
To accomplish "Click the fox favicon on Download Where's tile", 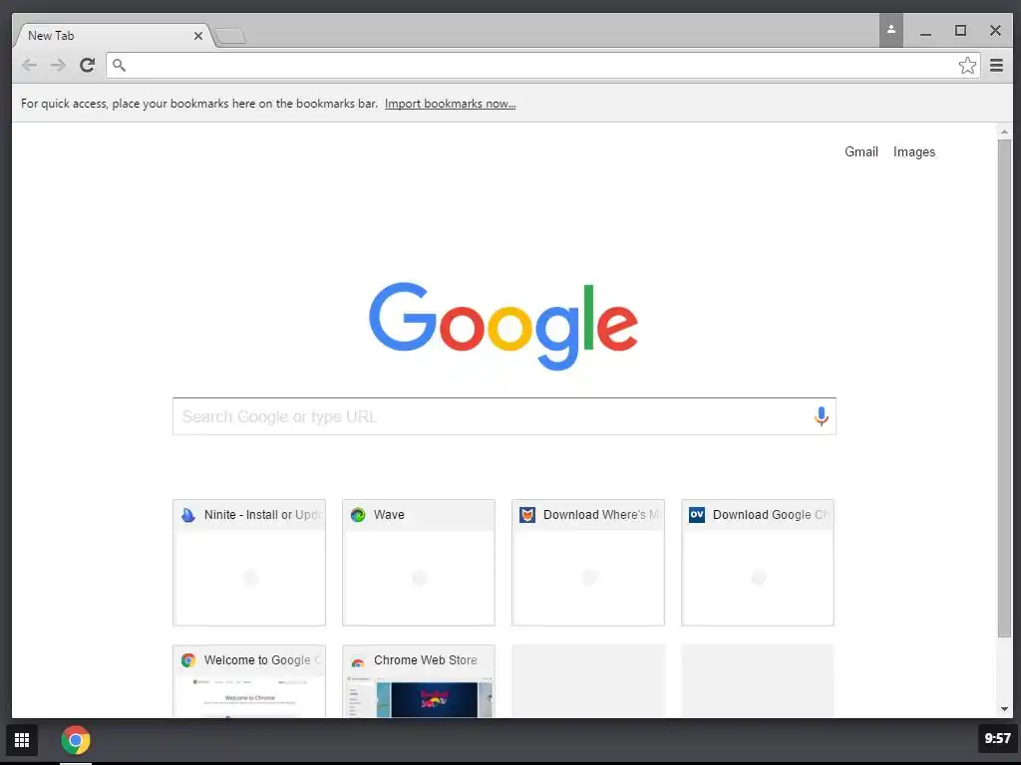I will click(x=527, y=515).
